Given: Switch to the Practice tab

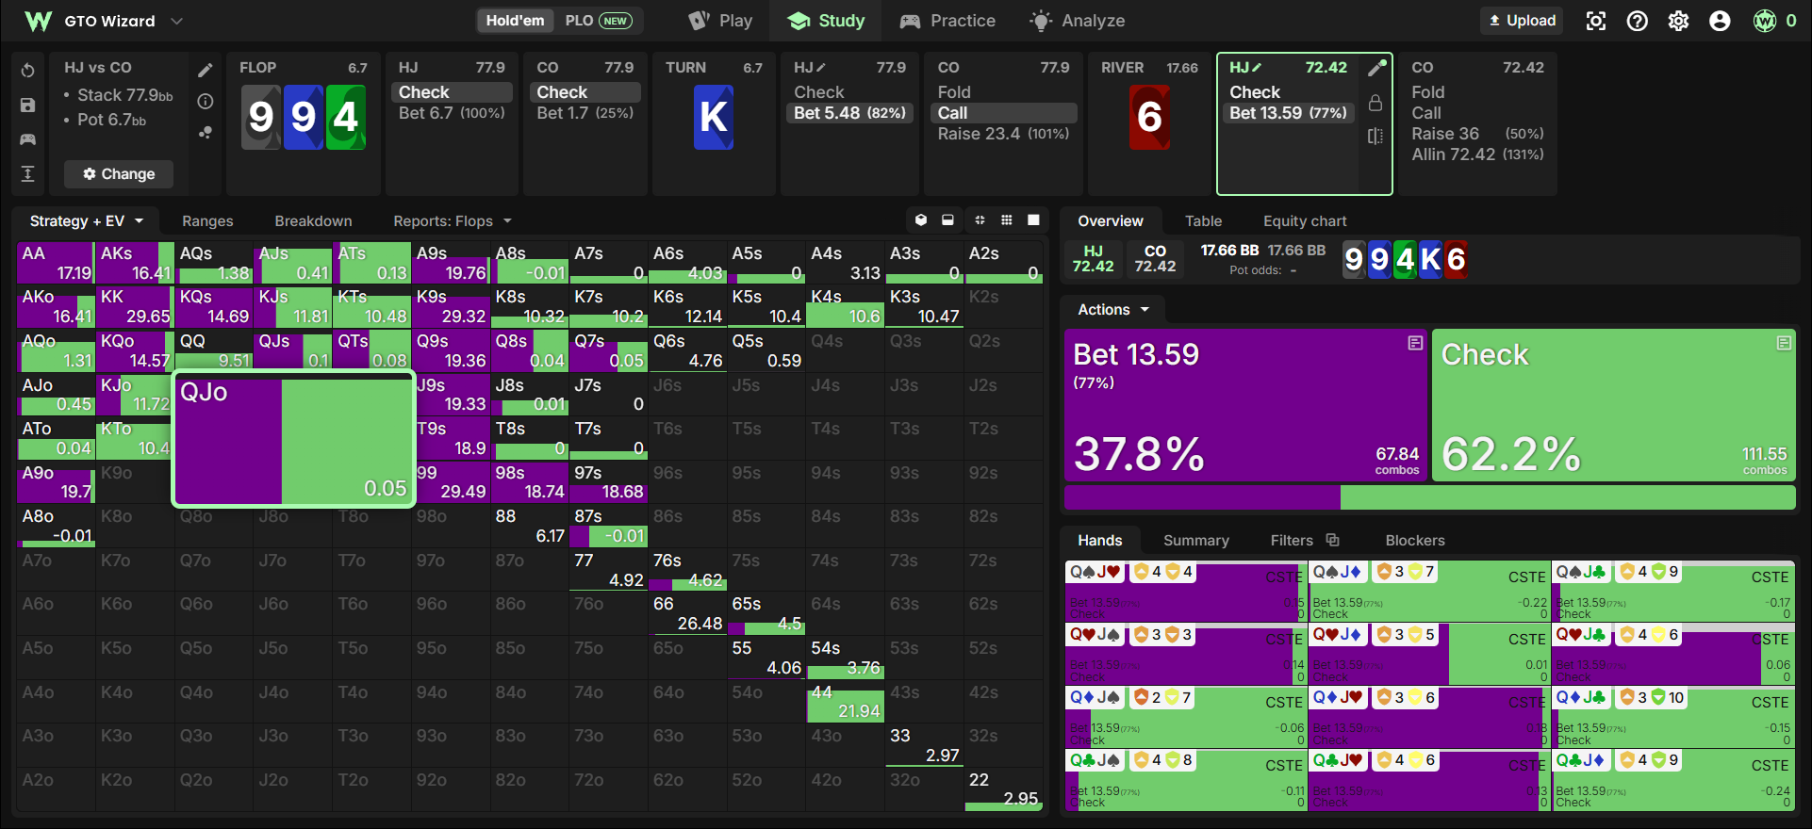Looking at the screenshot, I should (947, 21).
